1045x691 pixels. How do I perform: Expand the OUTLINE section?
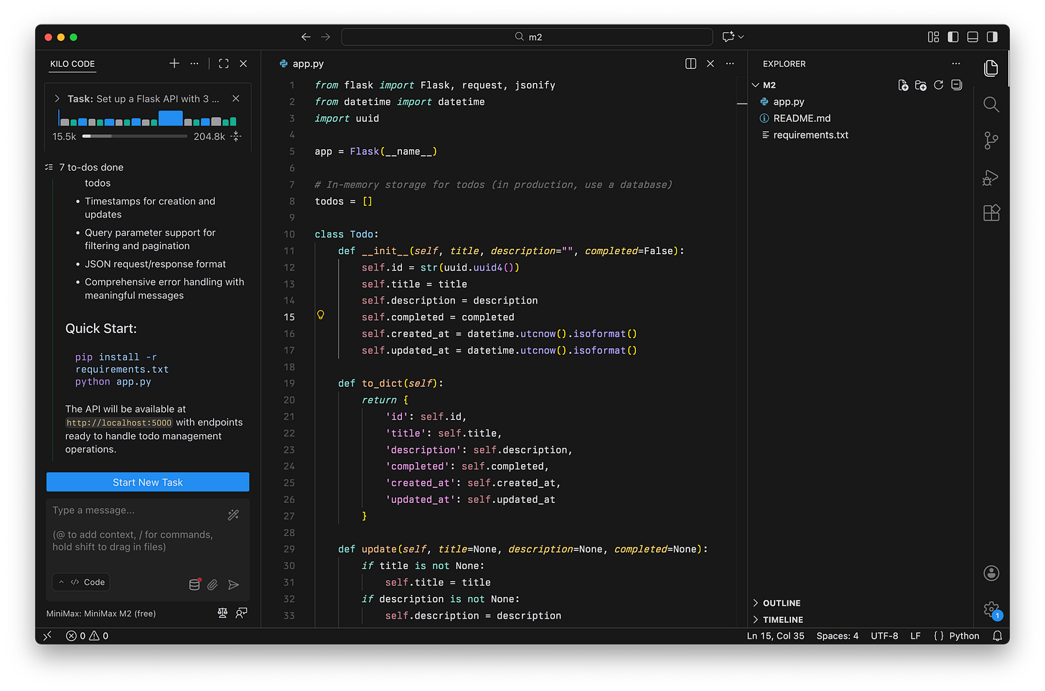pyautogui.click(x=782, y=603)
